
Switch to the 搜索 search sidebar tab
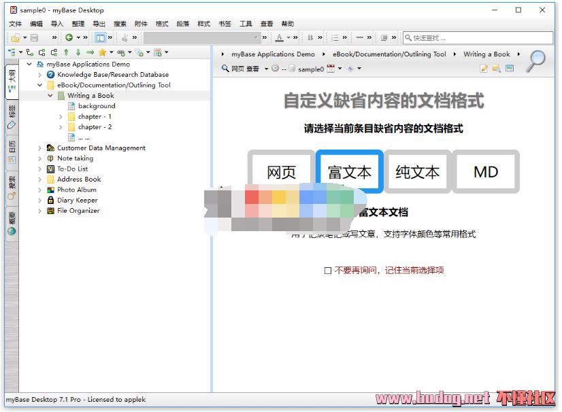tap(12, 188)
